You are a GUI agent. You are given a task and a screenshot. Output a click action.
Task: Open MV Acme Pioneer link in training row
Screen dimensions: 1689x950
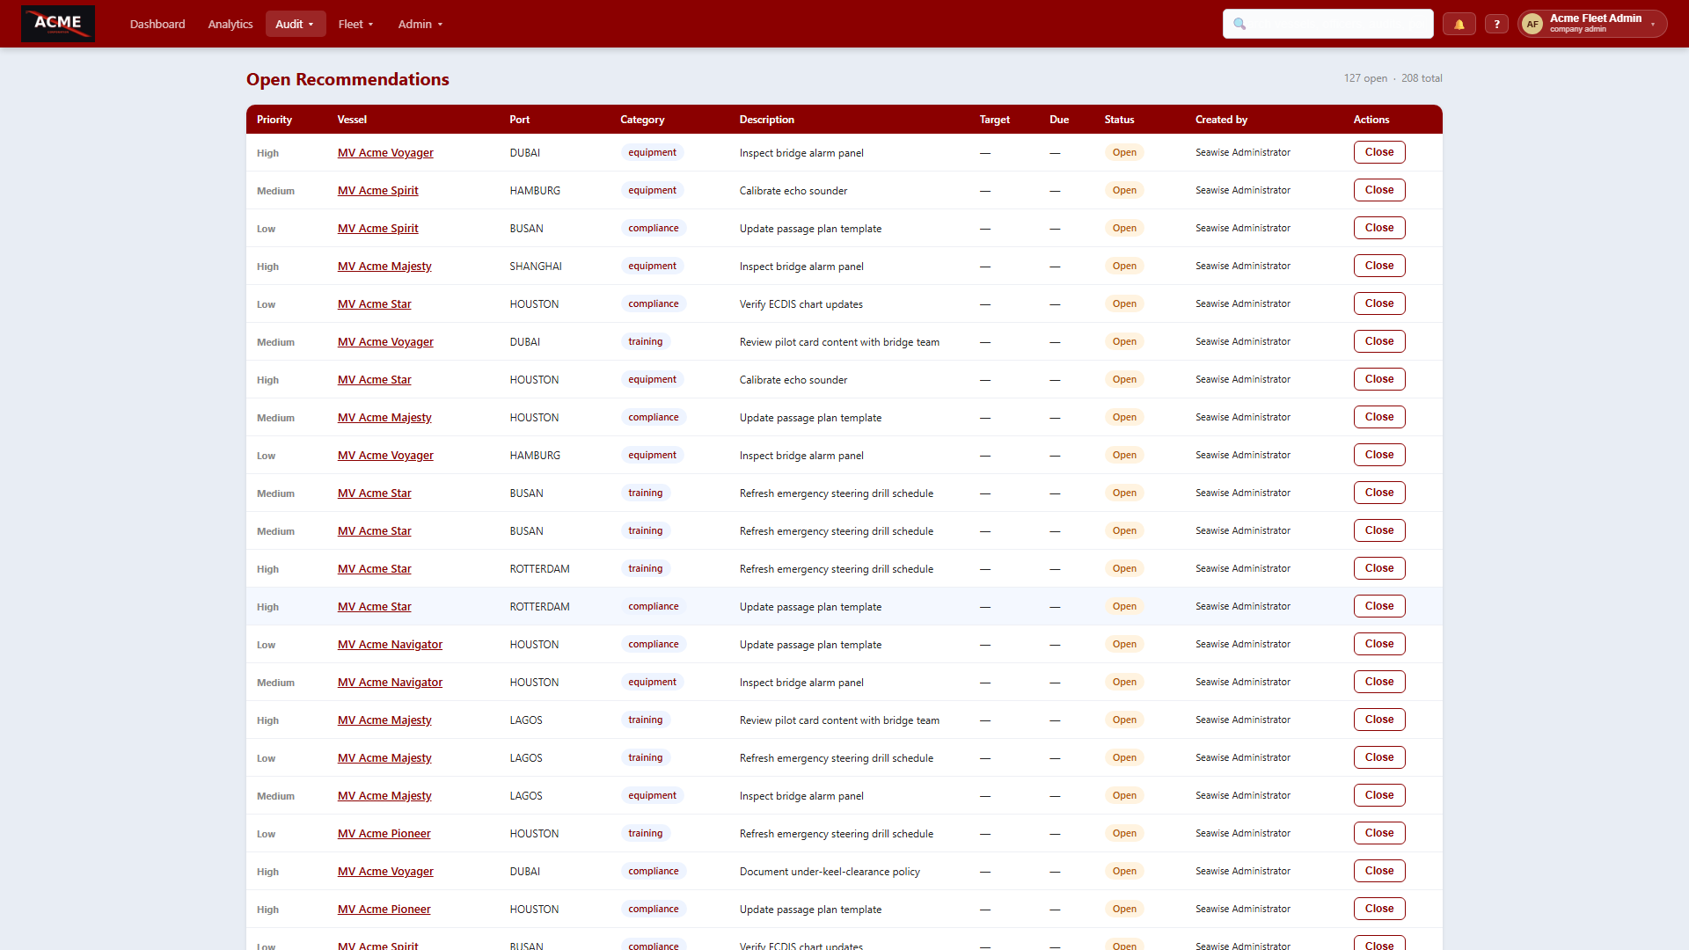(x=384, y=834)
